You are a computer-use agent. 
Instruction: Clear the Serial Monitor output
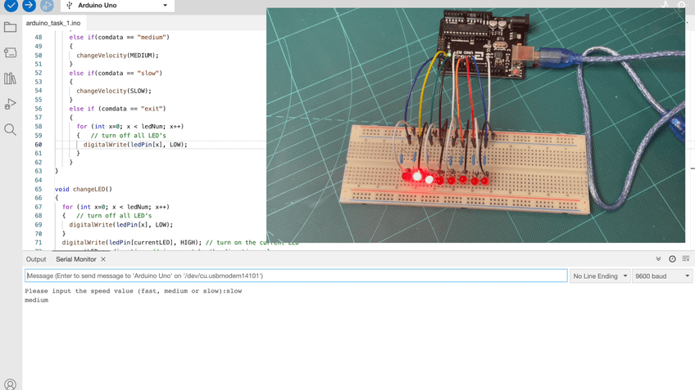pos(686,259)
